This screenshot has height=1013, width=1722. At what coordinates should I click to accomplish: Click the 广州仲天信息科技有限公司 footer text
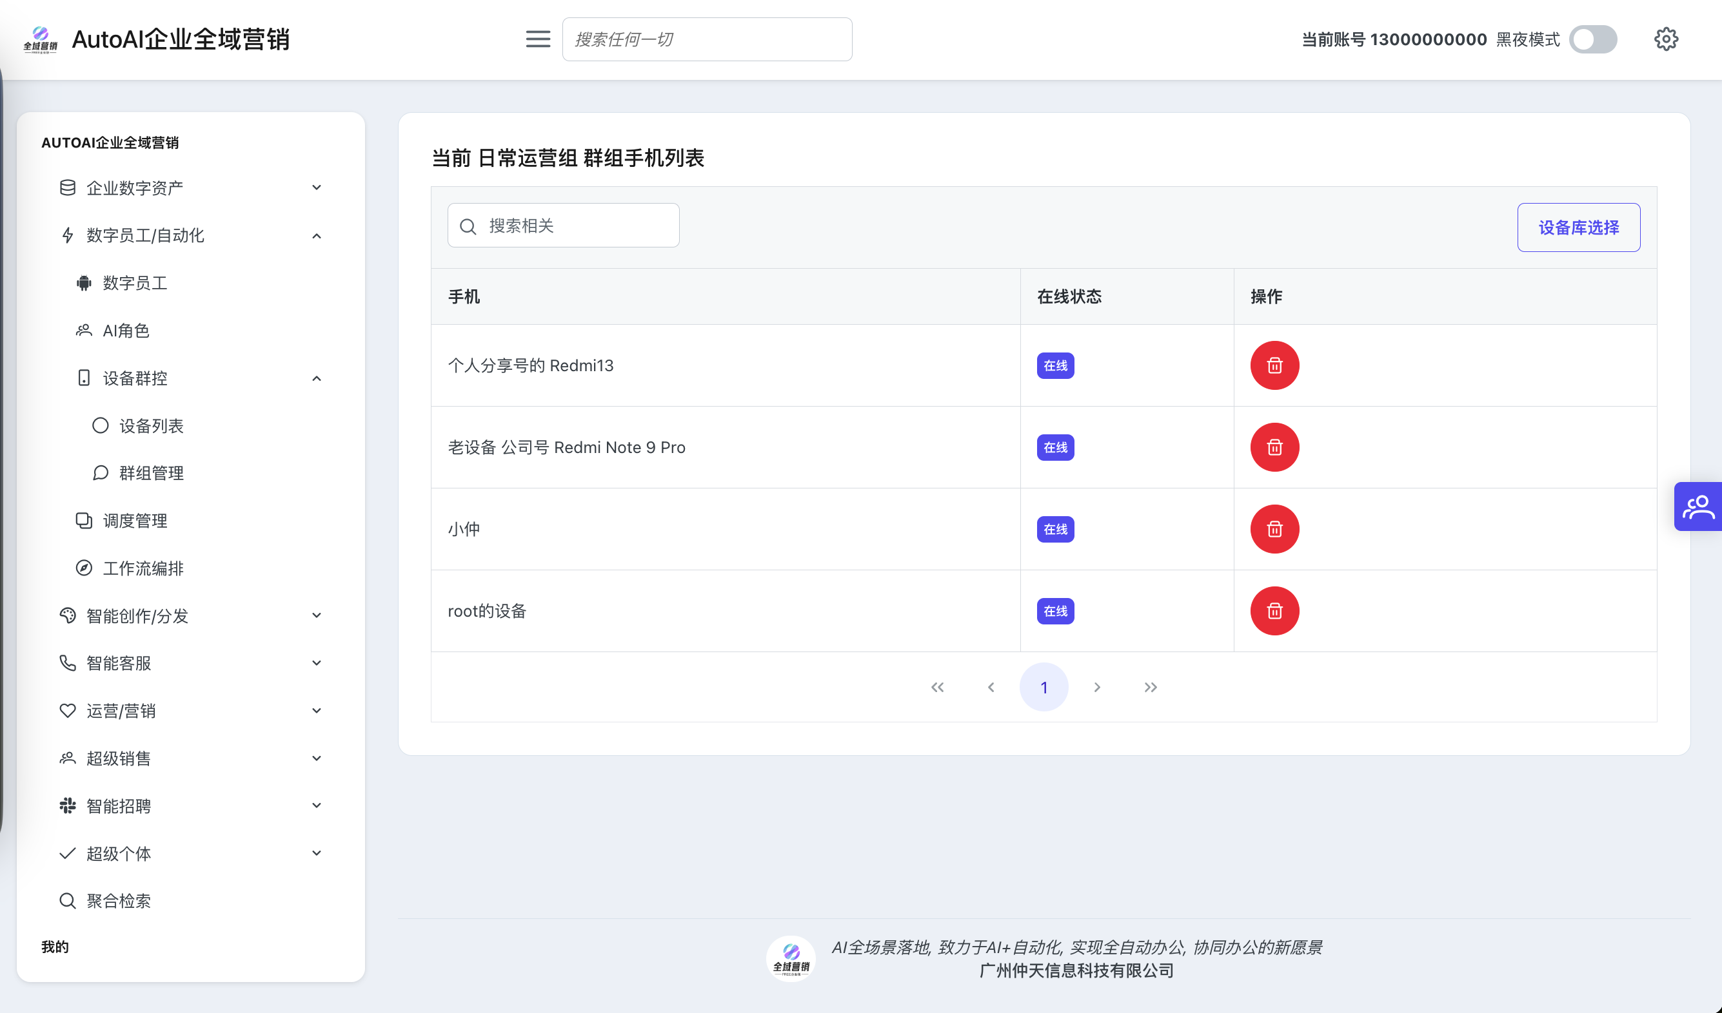1076,970
